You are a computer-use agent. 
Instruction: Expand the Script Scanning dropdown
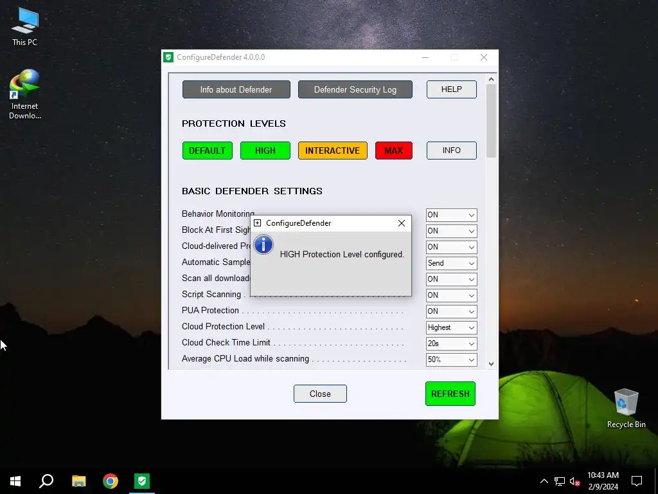(451, 295)
